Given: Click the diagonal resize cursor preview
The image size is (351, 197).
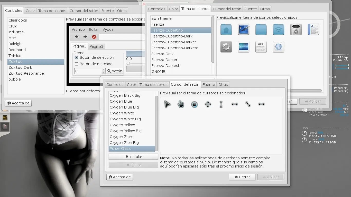Looking at the screenshot, I should click(248, 104).
